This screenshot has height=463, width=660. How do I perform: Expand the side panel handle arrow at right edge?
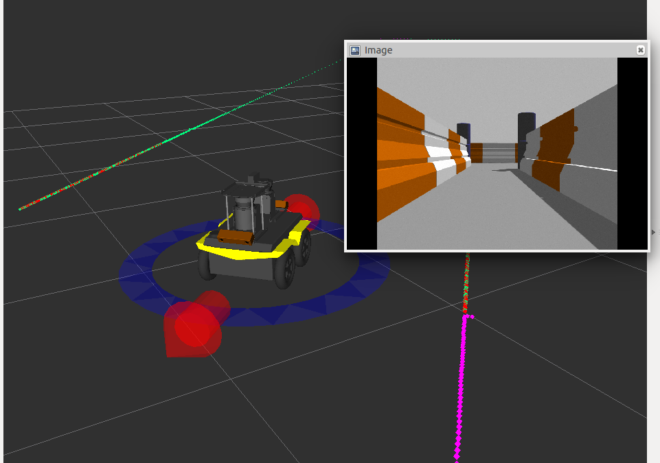click(x=653, y=233)
